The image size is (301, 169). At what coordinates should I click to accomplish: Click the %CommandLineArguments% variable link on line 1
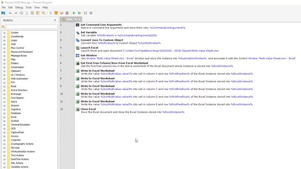point(167,28)
